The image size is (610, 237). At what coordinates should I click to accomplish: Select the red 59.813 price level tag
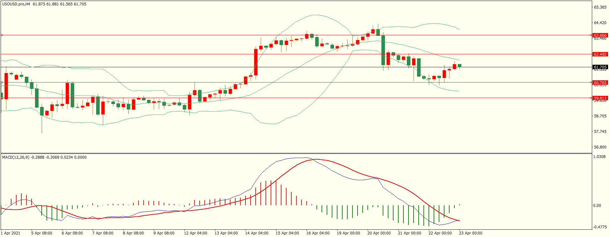600,98
